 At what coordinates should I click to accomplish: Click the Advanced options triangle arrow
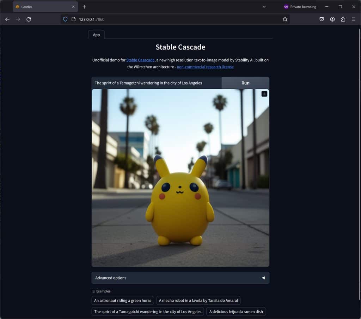[x=263, y=278]
